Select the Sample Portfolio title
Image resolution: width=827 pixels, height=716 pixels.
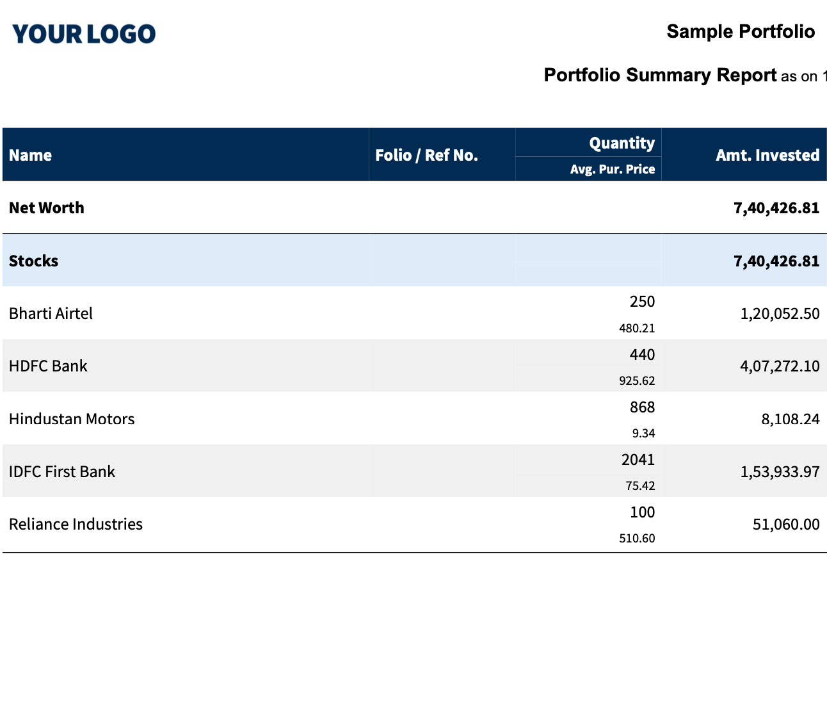pos(741,31)
